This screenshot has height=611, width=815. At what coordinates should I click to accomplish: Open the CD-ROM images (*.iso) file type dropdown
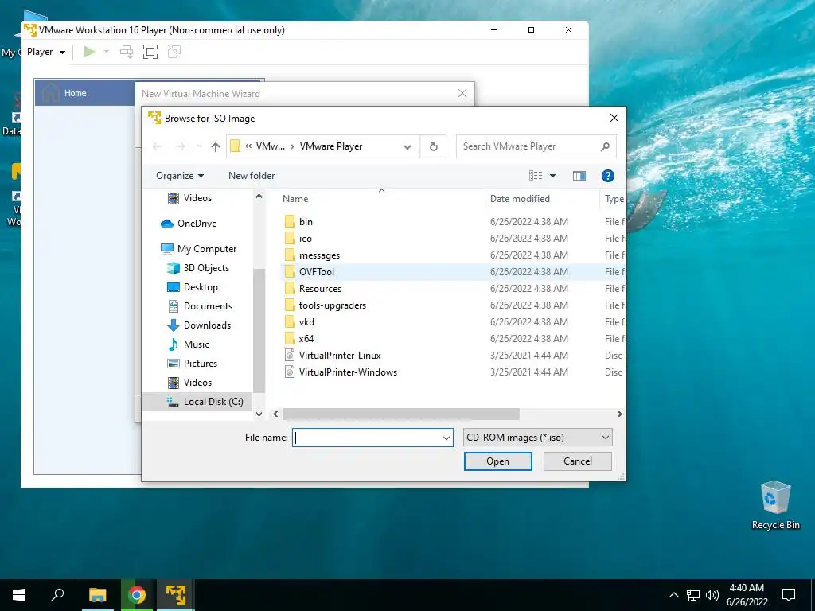[537, 438]
